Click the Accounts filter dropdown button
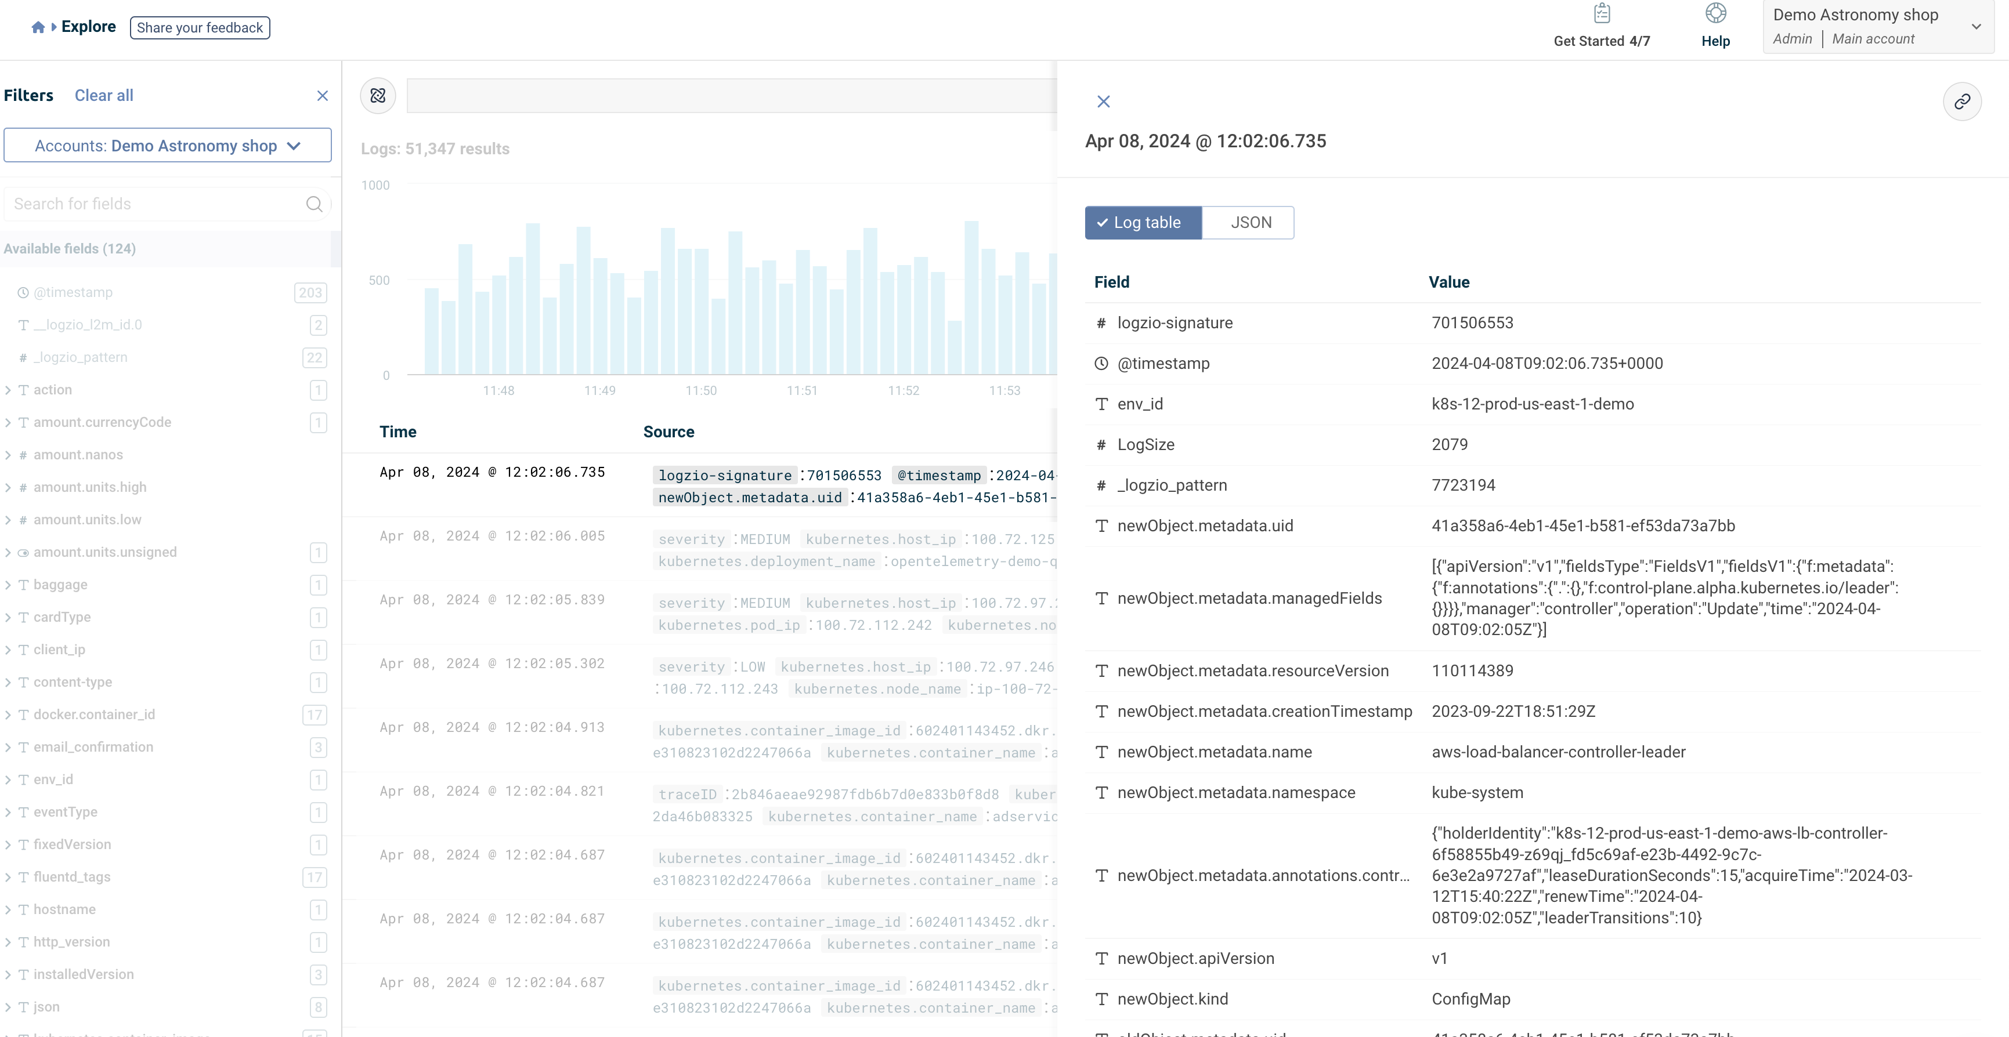The image size is (2009, 1037). (x=168, y=146)
